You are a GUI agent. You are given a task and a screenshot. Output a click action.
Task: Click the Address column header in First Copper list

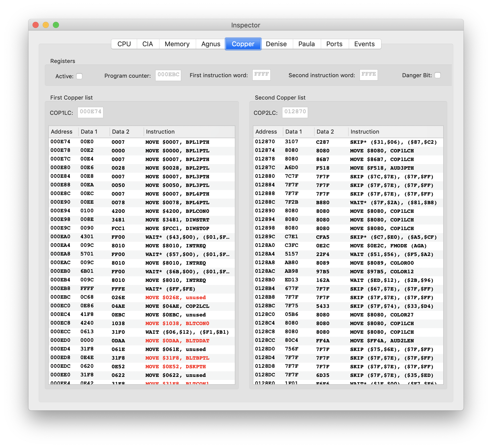point(64,132)
